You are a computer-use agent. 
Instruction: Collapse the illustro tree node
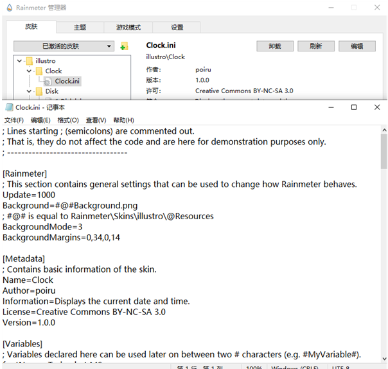tap(19, 60)
